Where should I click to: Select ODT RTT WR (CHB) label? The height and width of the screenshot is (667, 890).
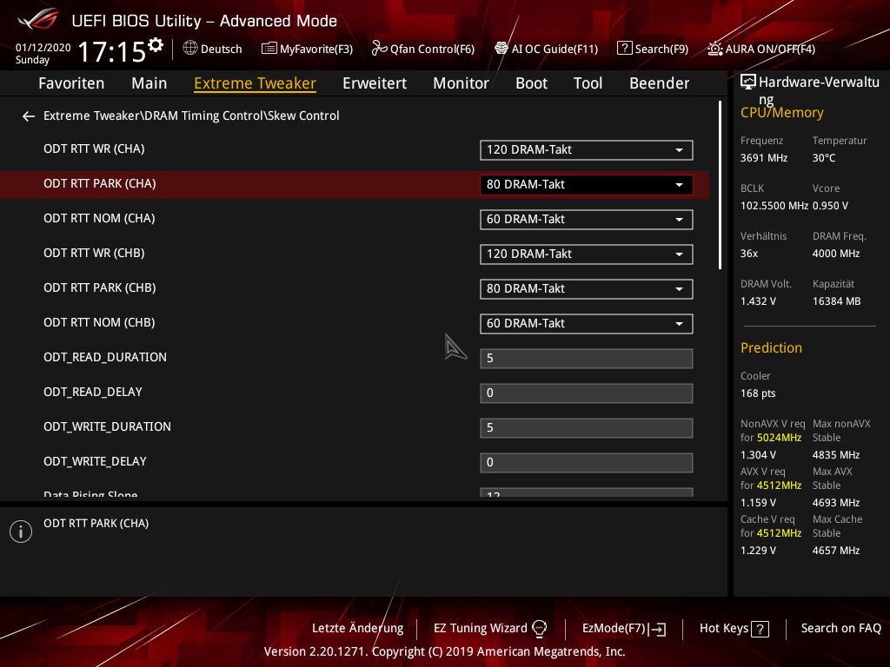(94, 253)
